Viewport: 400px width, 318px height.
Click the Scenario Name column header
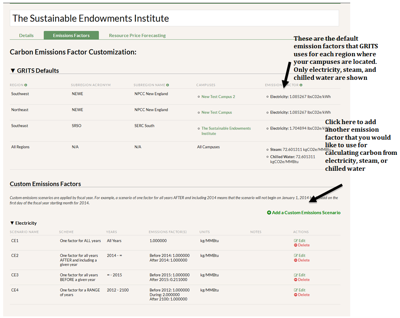tap(24, 232)
